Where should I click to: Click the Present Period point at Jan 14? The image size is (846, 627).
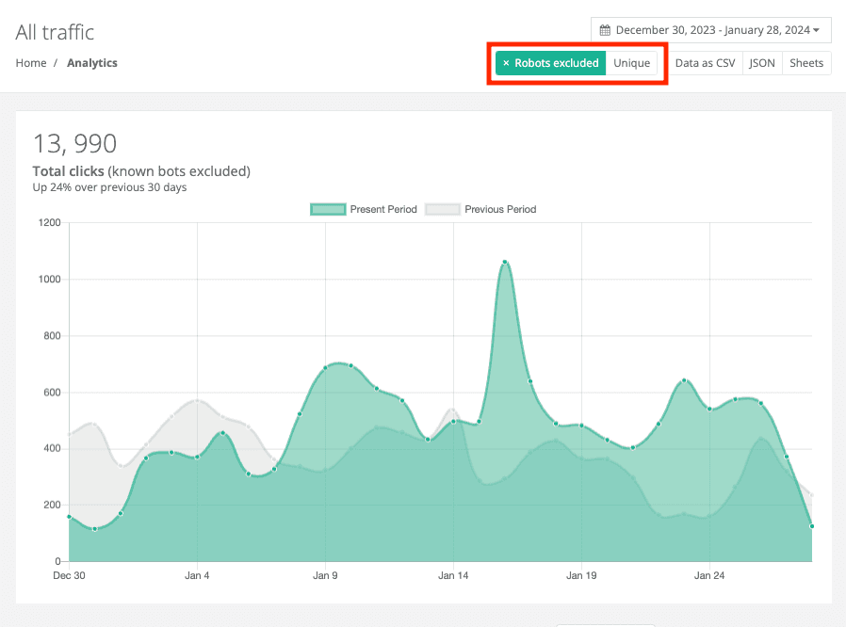(x=453, y=421)
